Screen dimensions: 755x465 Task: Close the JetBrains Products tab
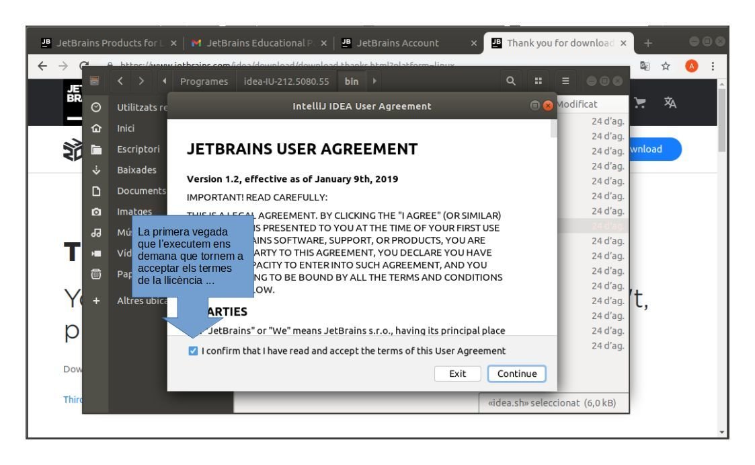click(x=173, y=43)
